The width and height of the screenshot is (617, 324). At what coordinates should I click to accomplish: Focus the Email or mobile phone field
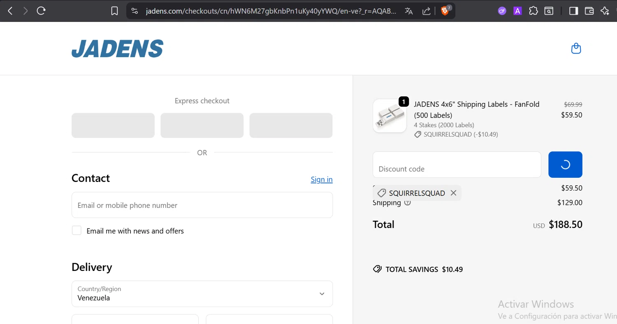pos(202,205)
